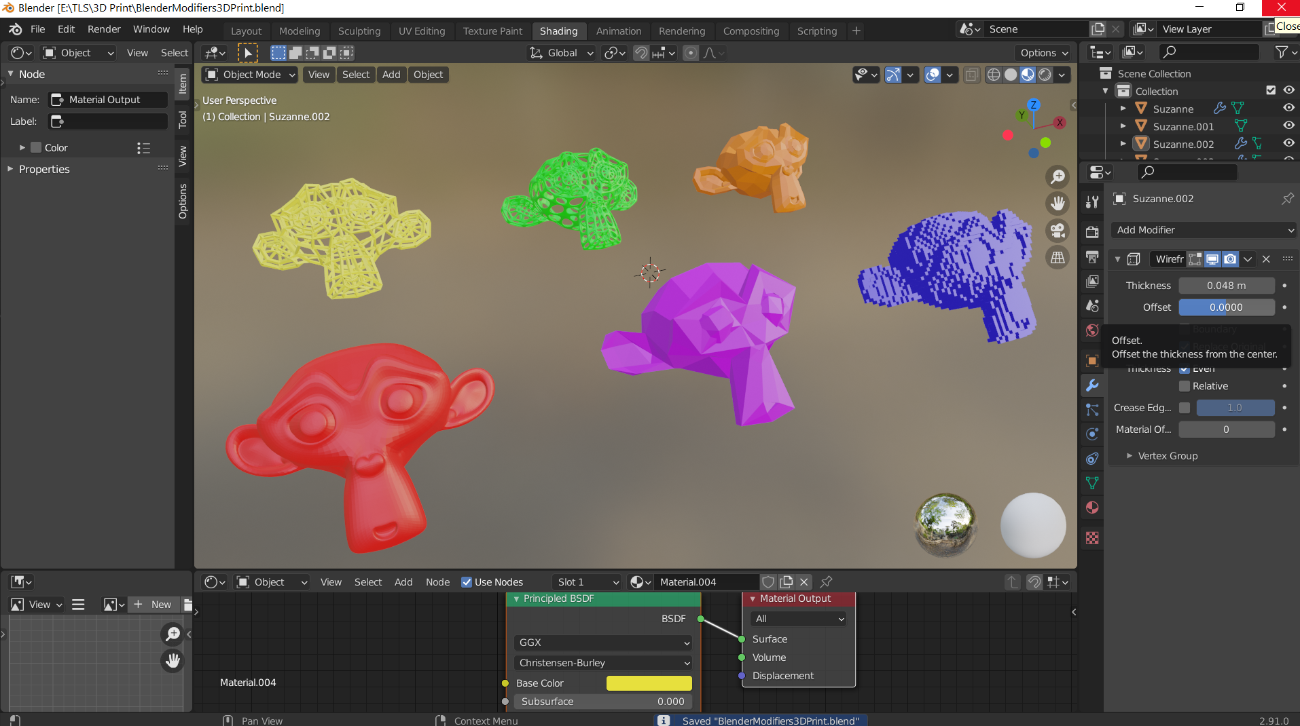Enable the Relative thickness checkbox
Screen dimensions: 1300x726
[x=1185, y=385]
